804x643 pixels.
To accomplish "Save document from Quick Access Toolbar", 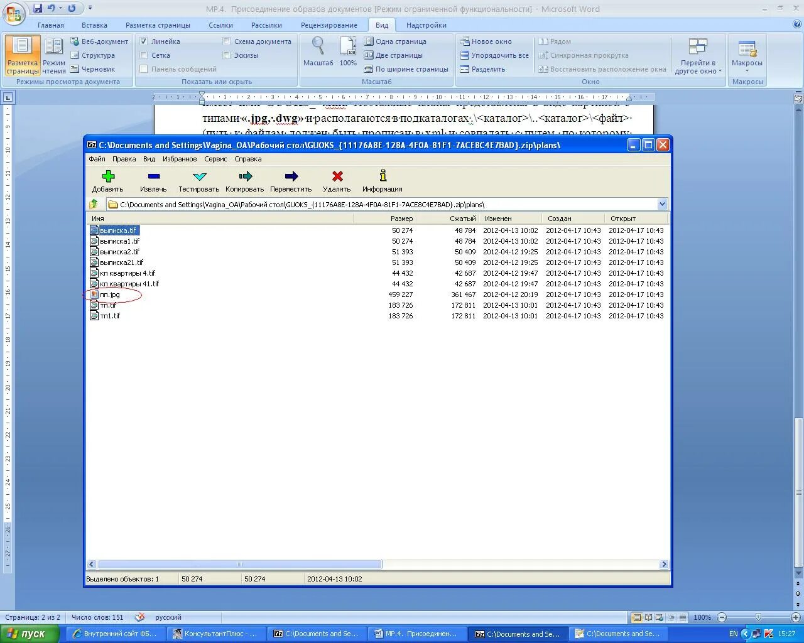I will point(38,8).
